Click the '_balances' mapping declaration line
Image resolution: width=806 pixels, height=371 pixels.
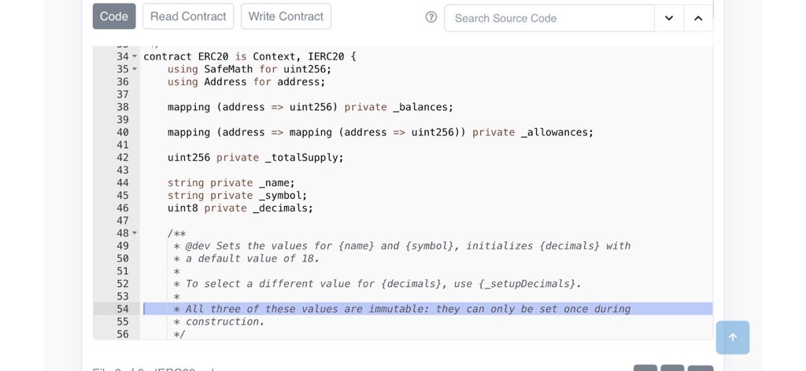[x=310, y=107]
